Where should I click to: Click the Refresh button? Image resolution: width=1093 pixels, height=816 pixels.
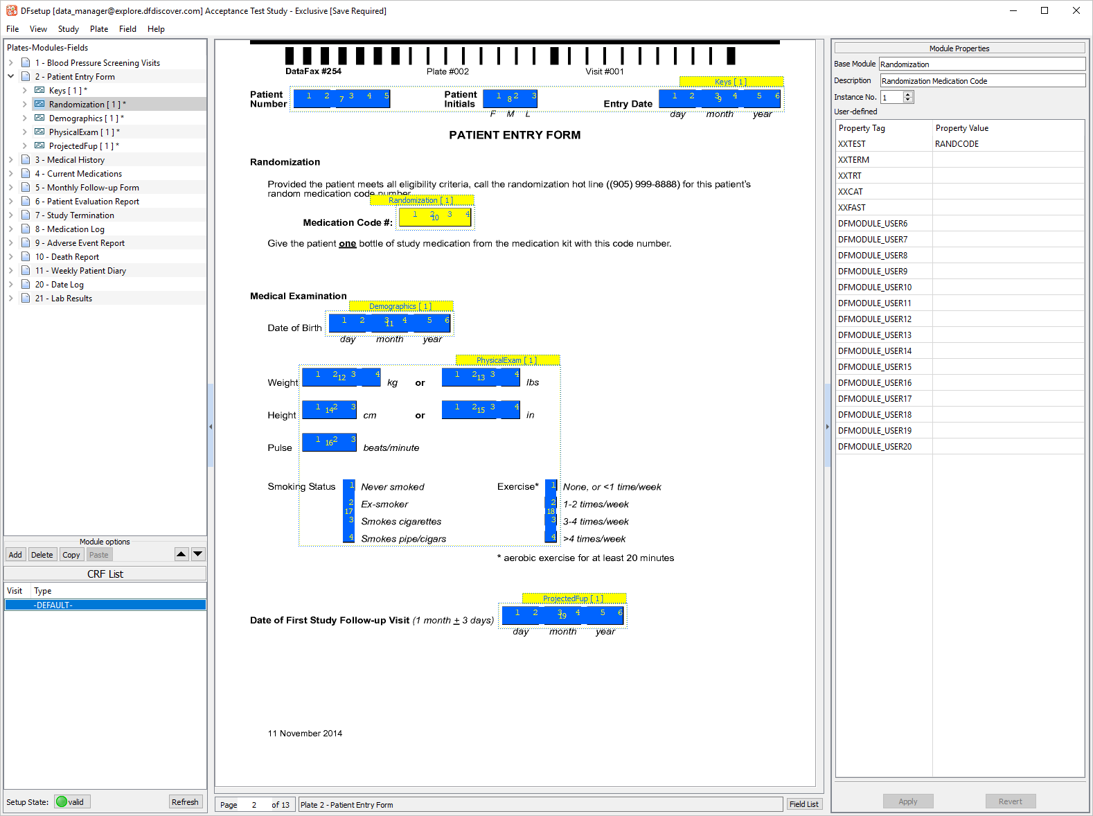click(x=185, y=802)
